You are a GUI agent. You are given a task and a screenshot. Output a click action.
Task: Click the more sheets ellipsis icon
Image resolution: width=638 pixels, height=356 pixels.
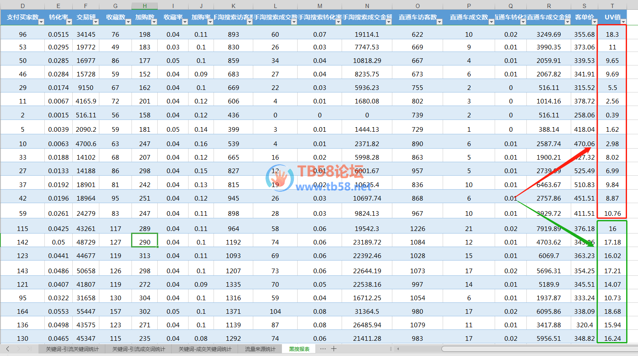[323, 349]
